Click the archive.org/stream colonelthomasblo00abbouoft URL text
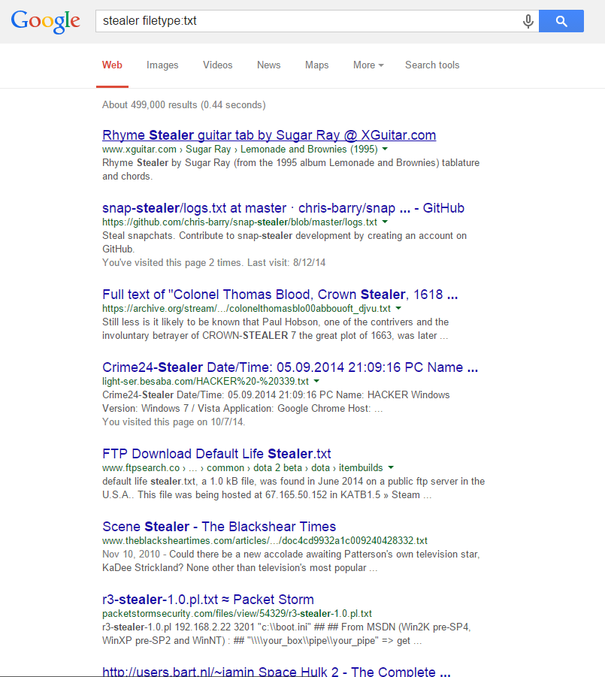Screen dimensions: 605x677 (x=247, y=309)
